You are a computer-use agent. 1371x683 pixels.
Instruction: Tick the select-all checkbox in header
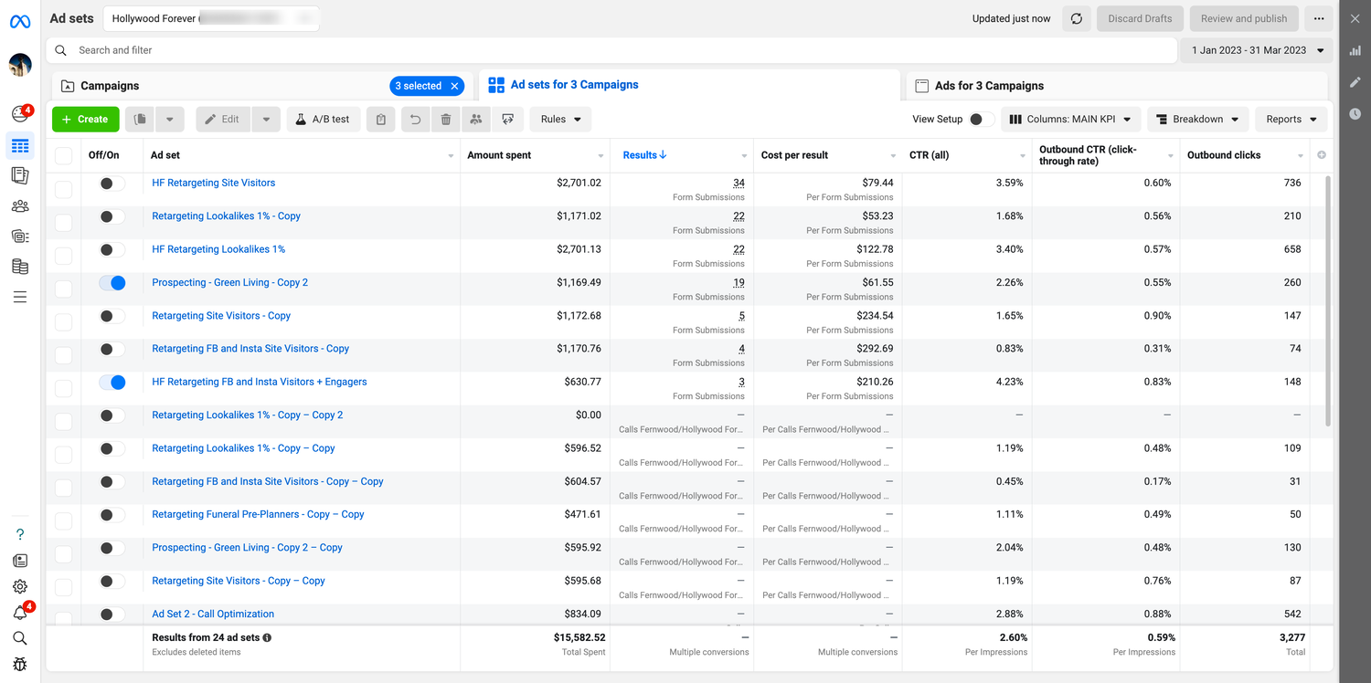(x=63, y=155)
